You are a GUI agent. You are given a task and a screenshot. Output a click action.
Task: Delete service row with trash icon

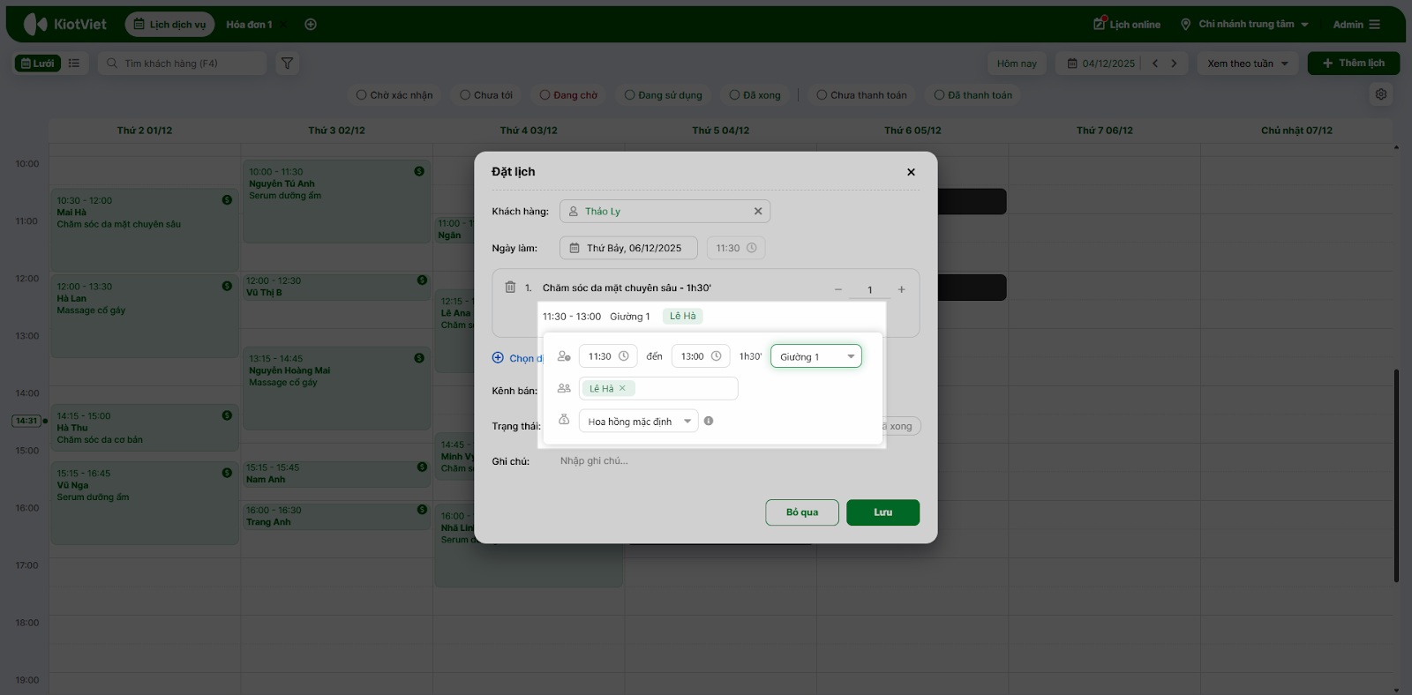pos(510,287)
